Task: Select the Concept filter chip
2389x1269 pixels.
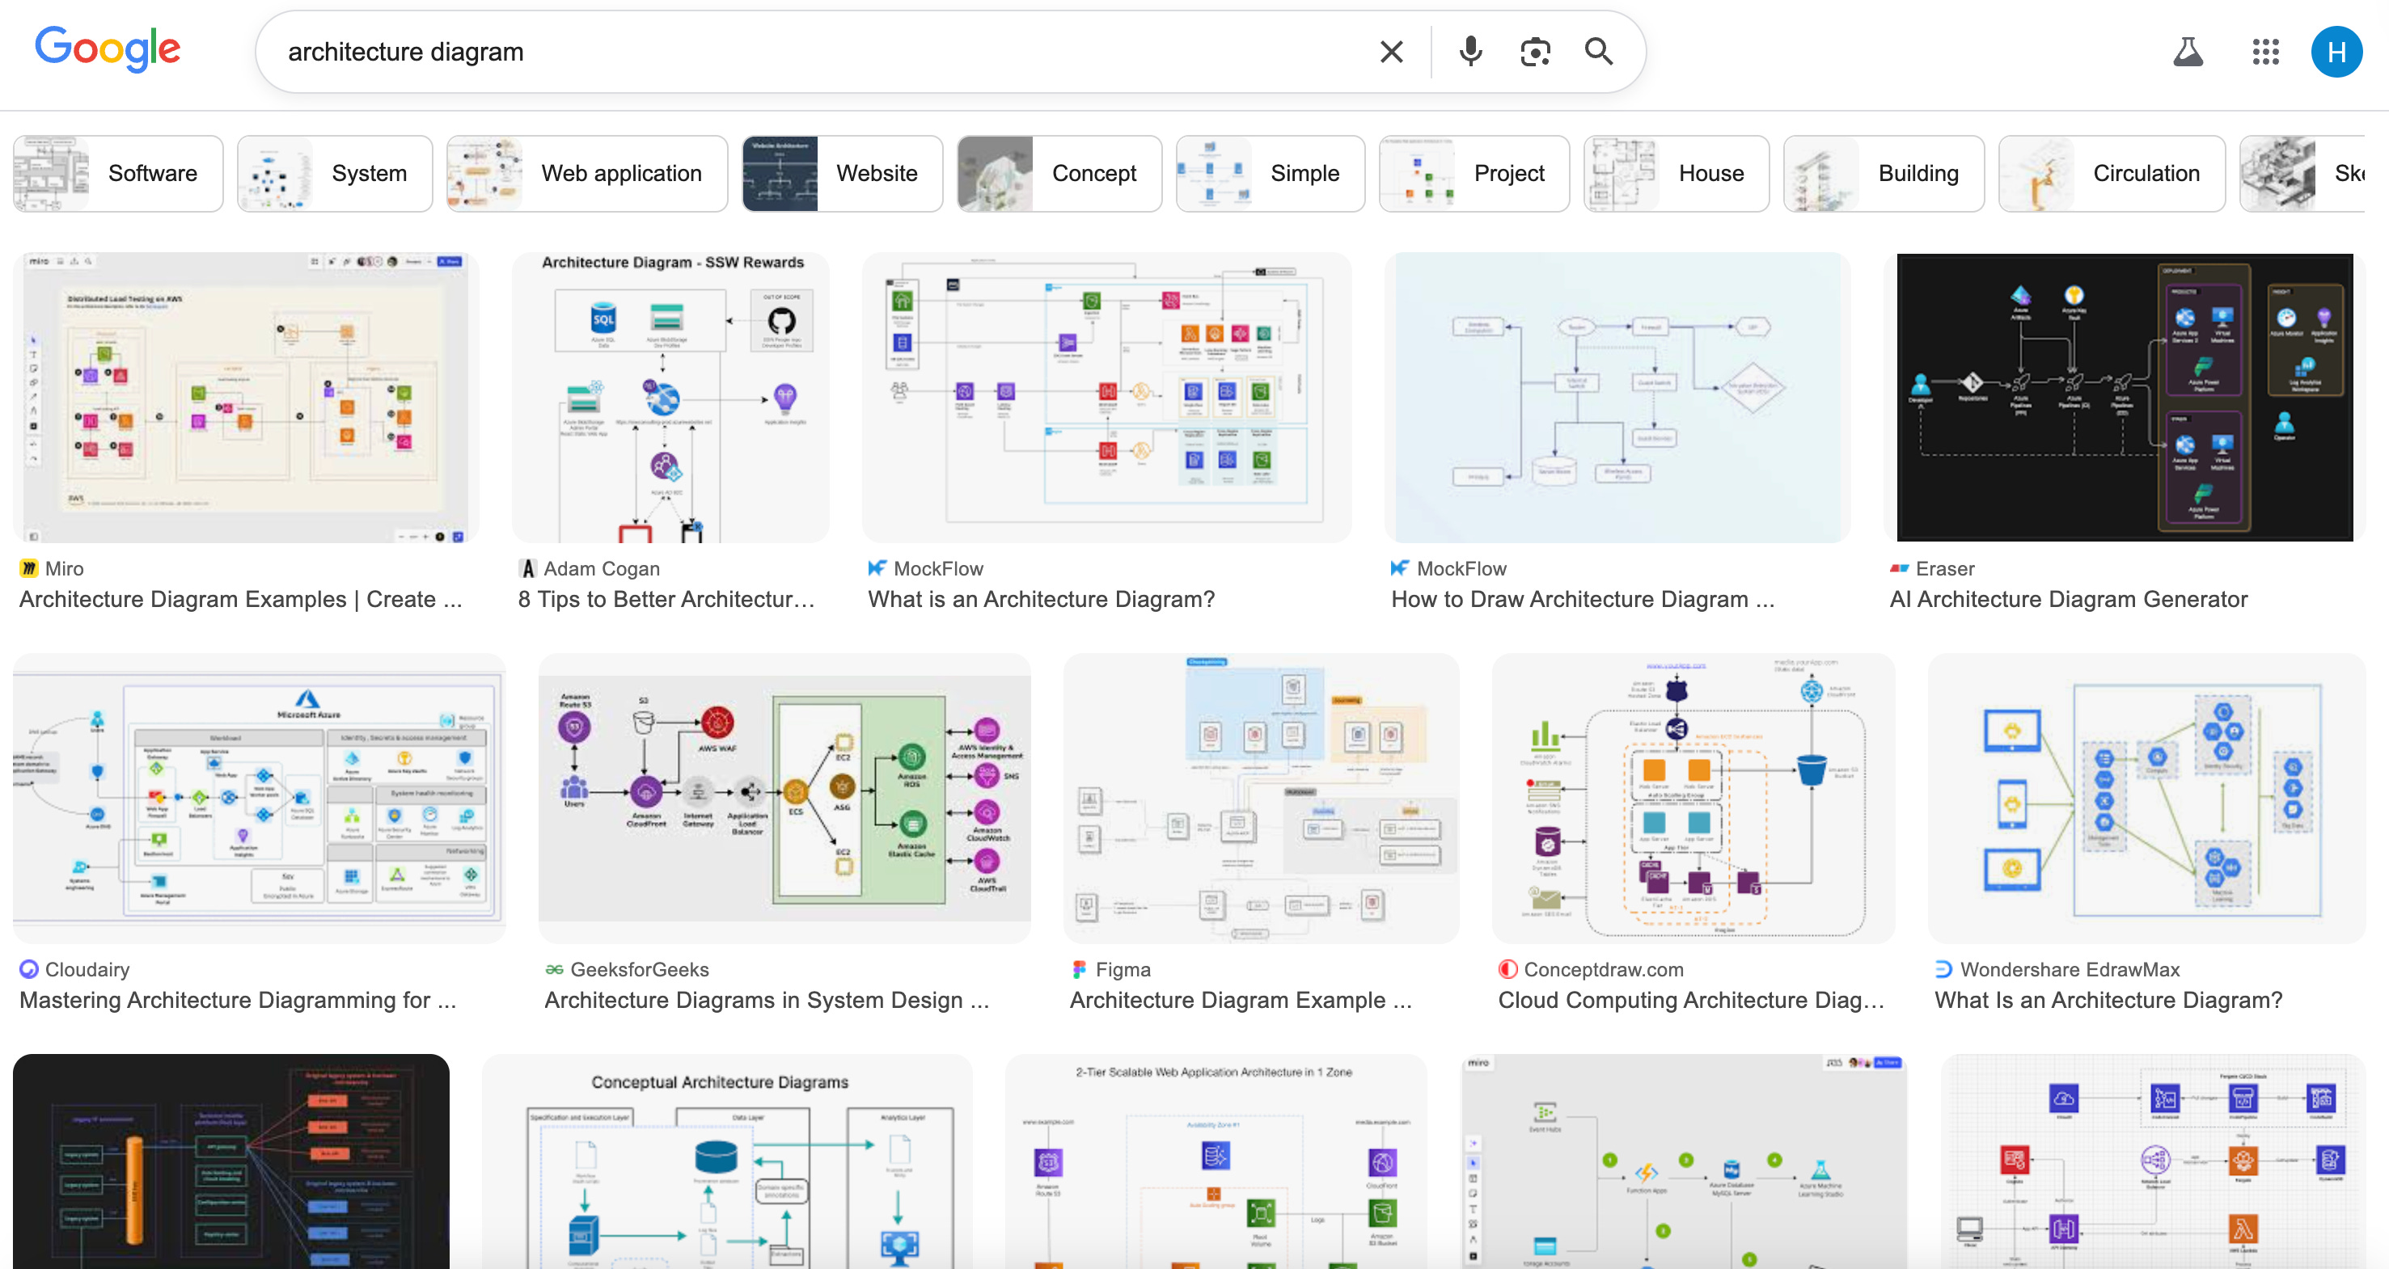Action: pos(1059,173)
